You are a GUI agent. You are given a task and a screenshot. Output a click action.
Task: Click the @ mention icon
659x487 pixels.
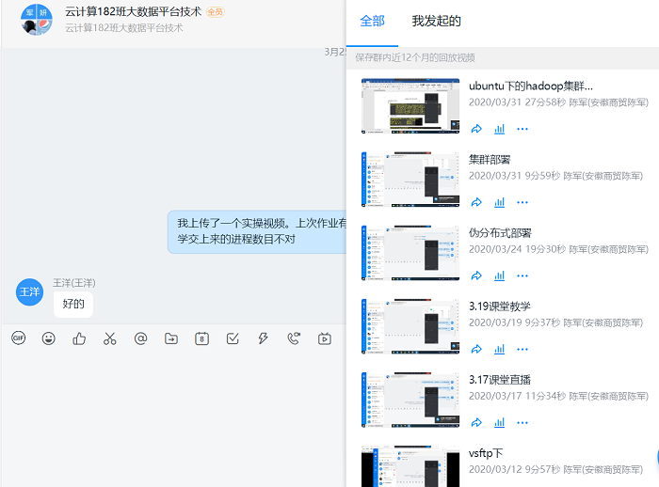pos(140,338)
